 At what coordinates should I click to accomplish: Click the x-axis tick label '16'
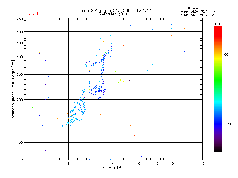tap(202, 163)
